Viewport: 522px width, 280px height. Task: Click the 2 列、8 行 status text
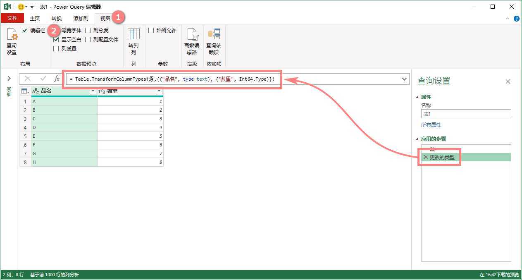[13, 275]
